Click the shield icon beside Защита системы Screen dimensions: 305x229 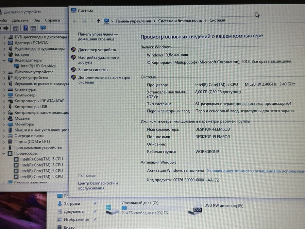tap(73, 69)
